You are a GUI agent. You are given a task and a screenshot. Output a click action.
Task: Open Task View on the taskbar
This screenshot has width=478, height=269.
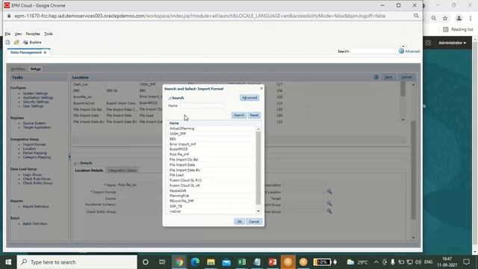click(162, 262)
